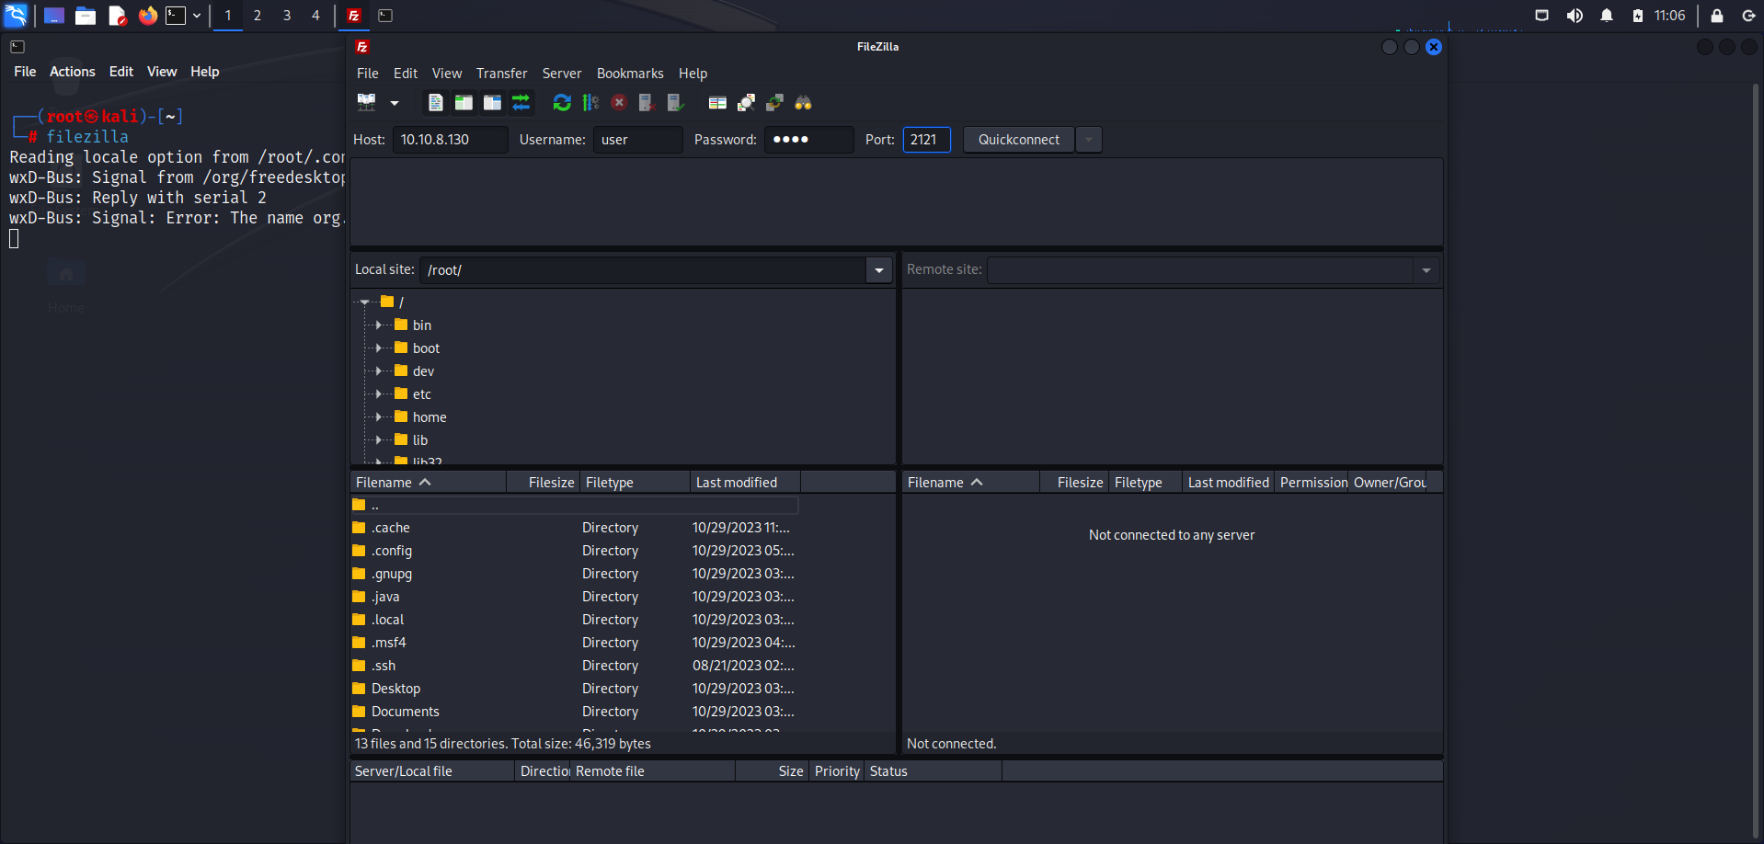Toggle synchronized browsing icon
Screen dimensions: 1764x844
(x=774, y=103)
